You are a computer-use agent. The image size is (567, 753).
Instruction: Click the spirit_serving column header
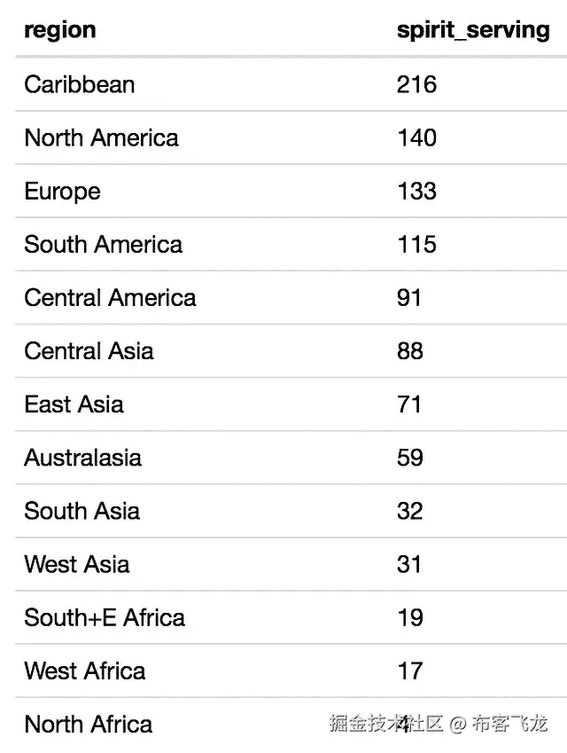[x=473, y=30]
